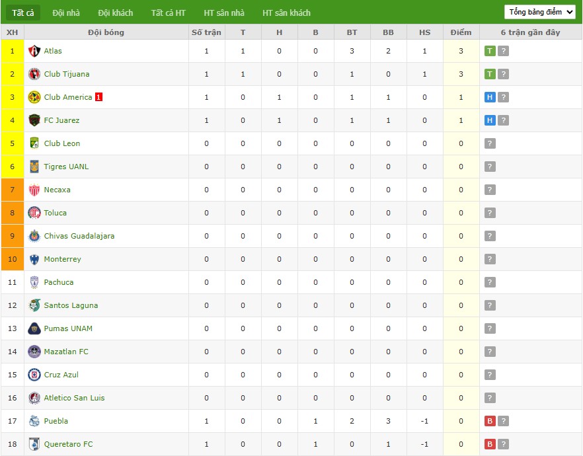Open the Santos Laguna team link

[x=71, y=305]
